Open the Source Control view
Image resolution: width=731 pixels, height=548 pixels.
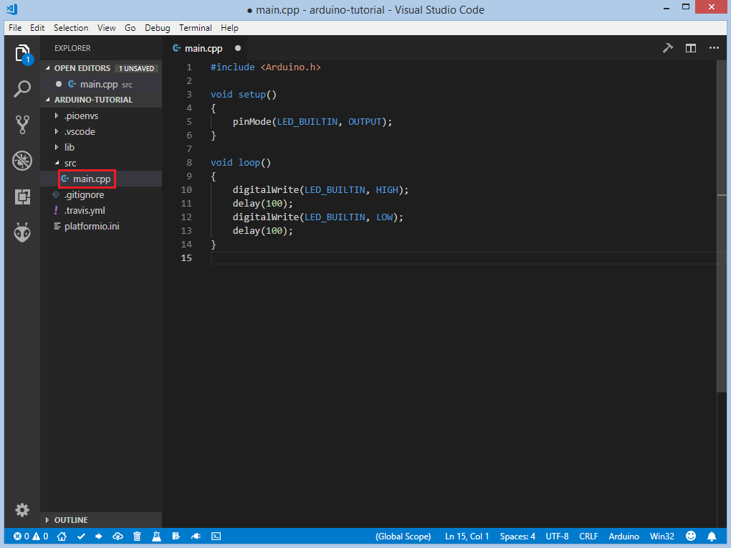pyautogui.click(x=22, y=125)
